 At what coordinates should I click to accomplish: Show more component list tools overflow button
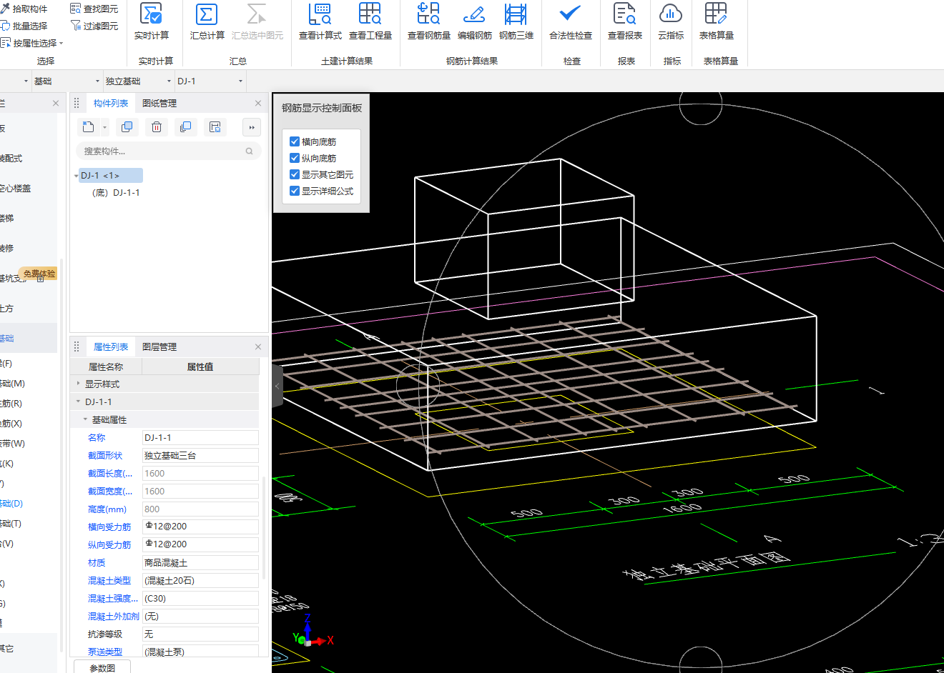click(251, 127)
